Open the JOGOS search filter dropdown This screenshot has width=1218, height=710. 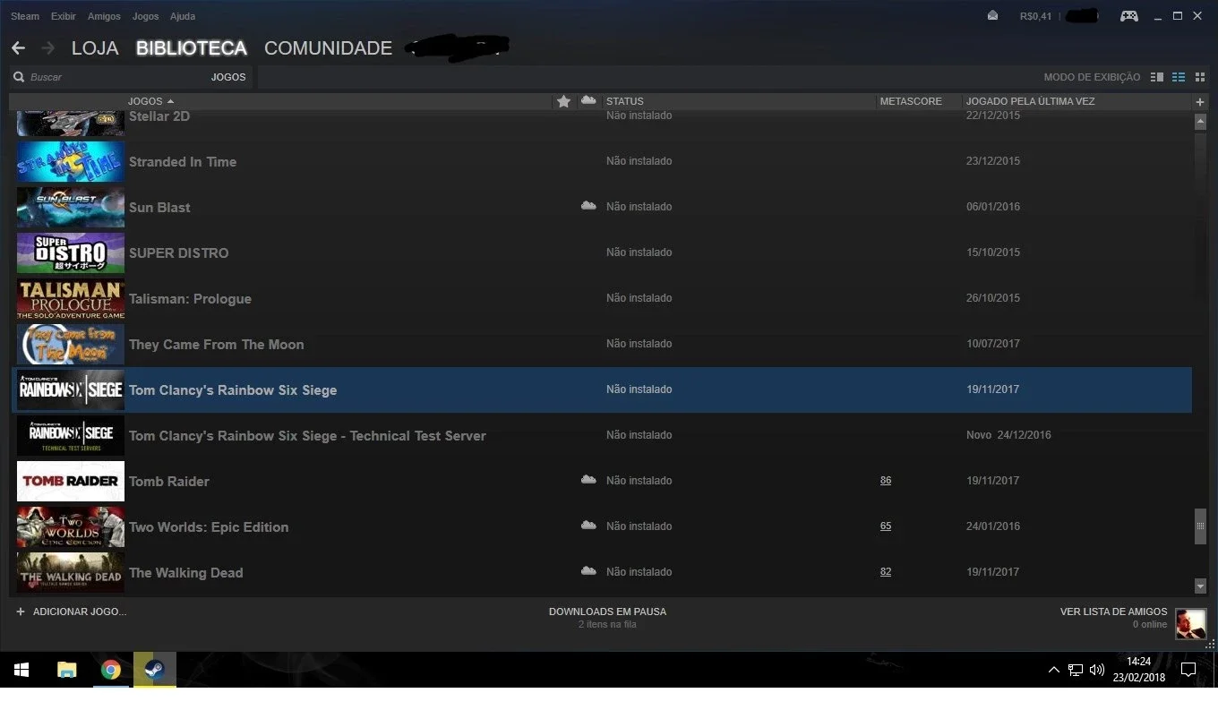point(228,77)
